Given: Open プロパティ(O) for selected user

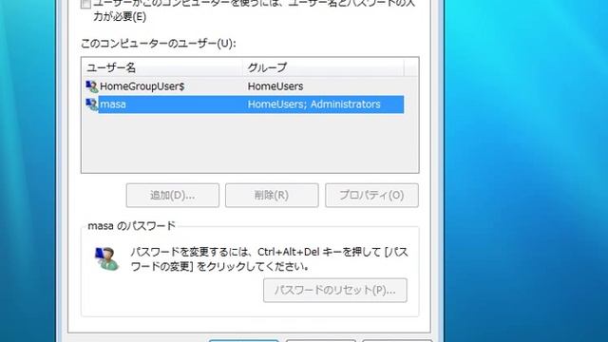Looking at the screenshot, I should [x=371, y=195].
